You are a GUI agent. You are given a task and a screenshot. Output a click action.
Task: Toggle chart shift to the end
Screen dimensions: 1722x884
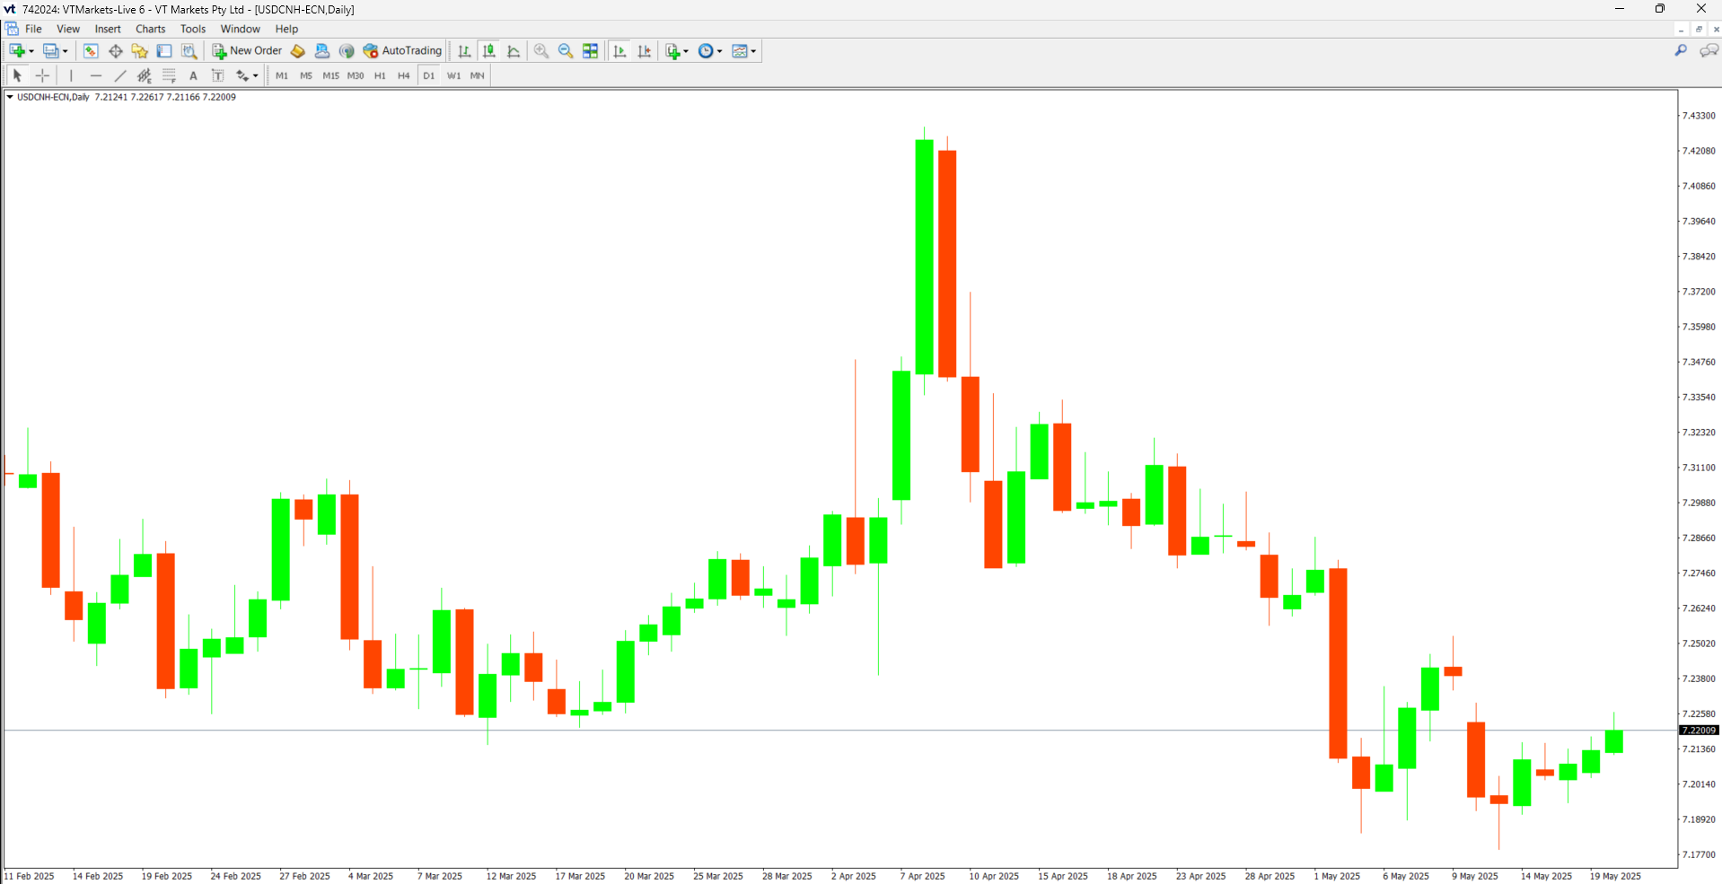coord(644,51)
